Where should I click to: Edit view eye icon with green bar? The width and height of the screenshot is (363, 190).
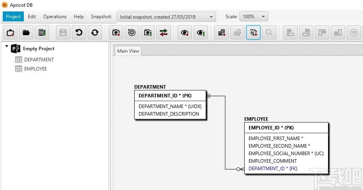(201, 32)
